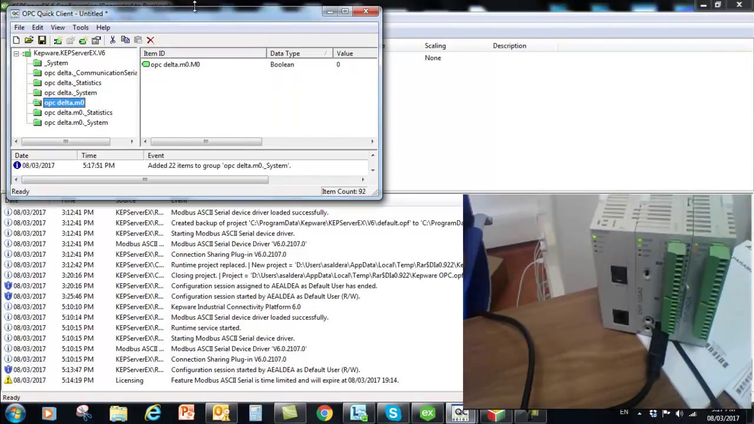Click the New Item toolbar icon

click(x=83, y=40)
